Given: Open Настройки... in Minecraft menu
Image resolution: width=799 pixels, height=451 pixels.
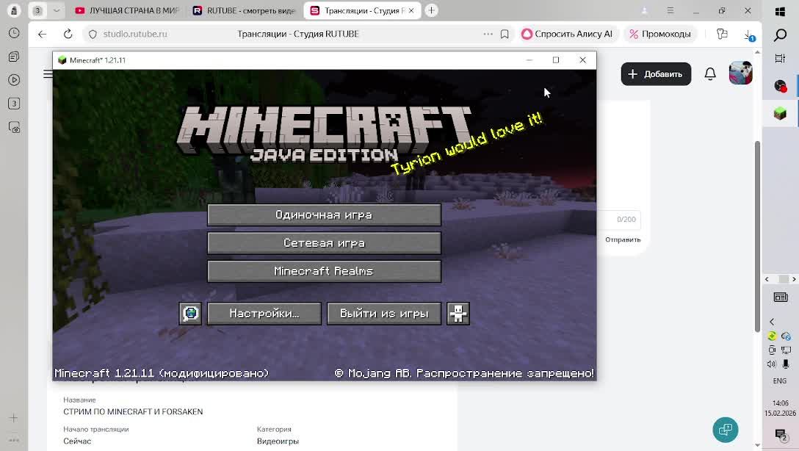Looking at the screenshot, I should click(264, 314).
